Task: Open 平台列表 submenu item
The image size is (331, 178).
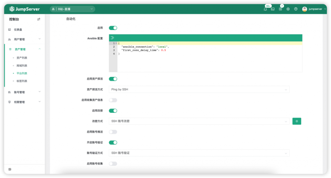Action: [x=22, y=73]
